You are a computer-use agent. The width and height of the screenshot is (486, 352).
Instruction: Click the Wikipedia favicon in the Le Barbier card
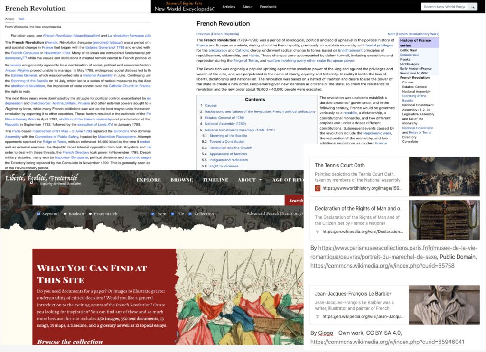click(318, 316)
